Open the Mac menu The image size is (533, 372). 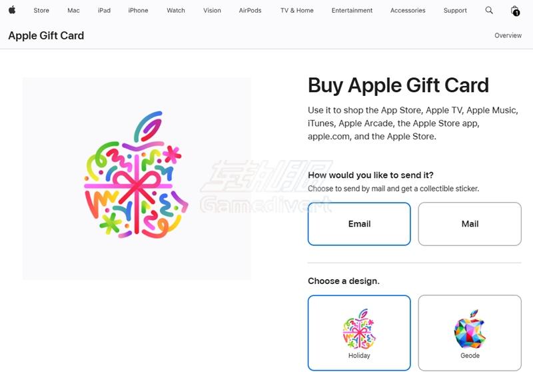(x=73, y=11)
